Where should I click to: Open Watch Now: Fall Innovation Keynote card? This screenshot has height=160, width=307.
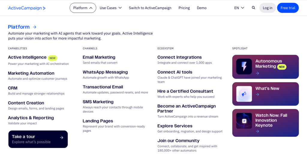tap(266, 123)
